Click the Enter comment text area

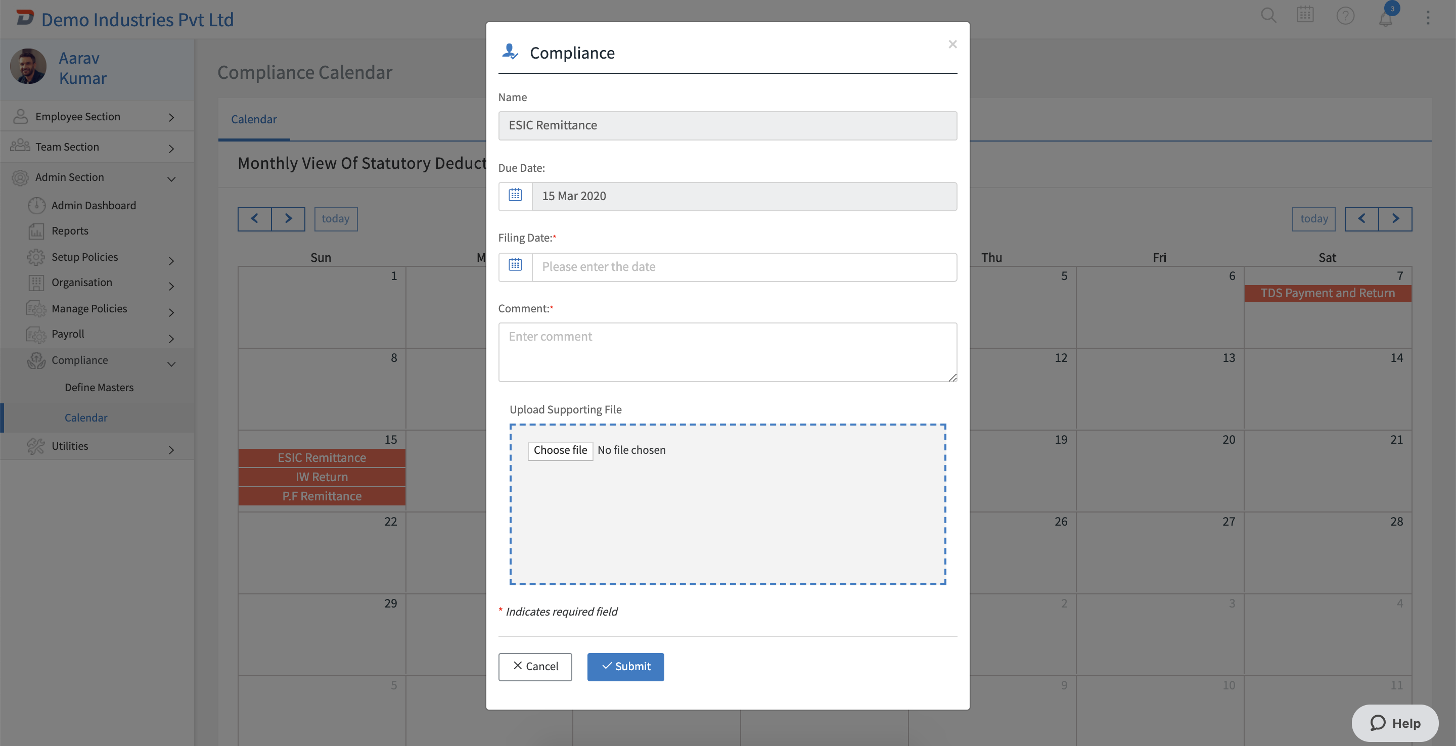tap(727, 352)
